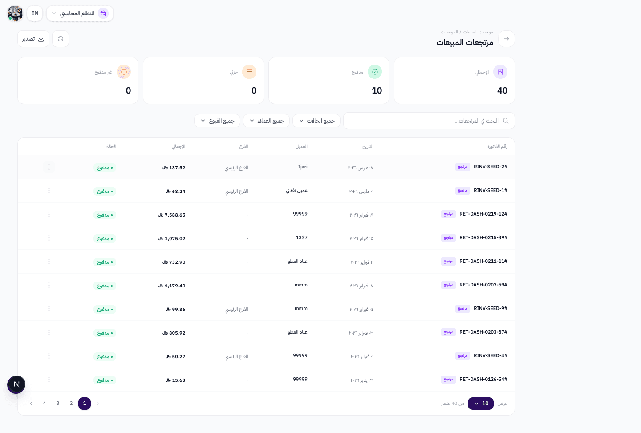This screenshot has width=641, height=433.
Task: Click the تصدير export button
Action: [x=33, y=39]
